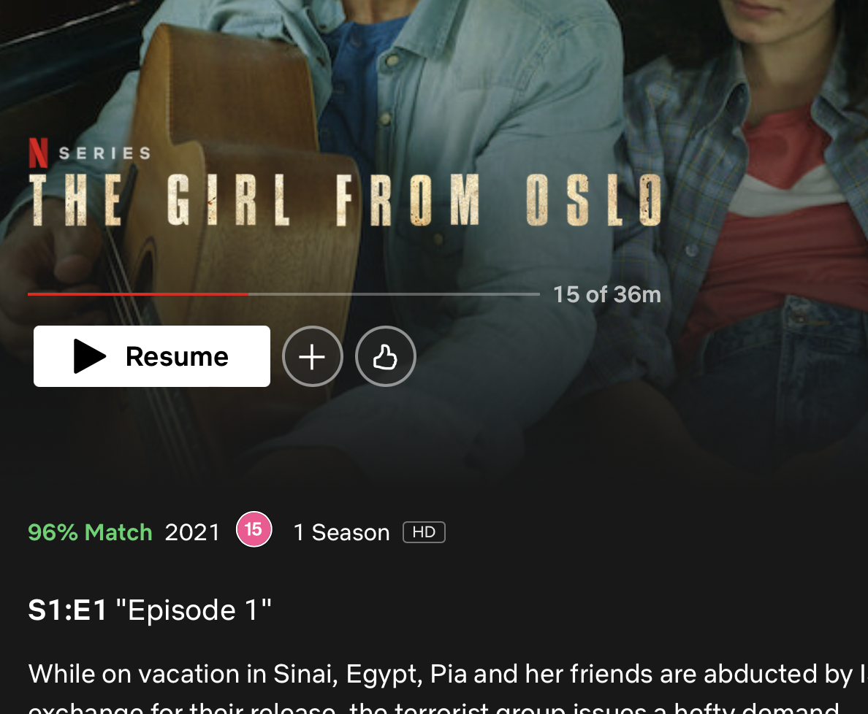
Task: Add The Girl From Oslo to My List
Action: coord(312,356)
